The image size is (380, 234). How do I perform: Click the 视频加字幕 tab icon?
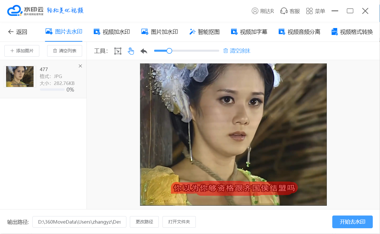point(234,32)
